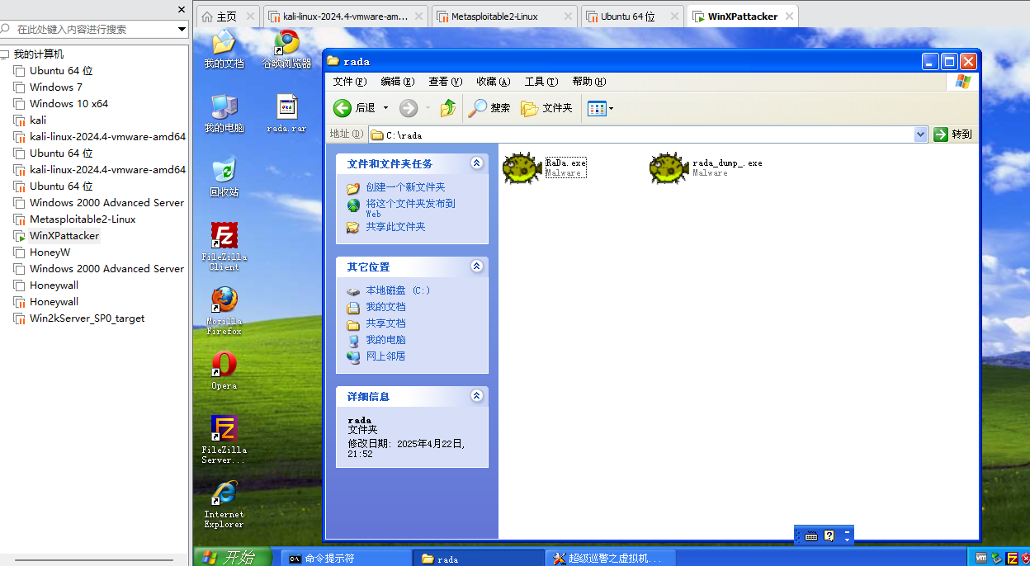Select 我的文档 desktop icon
The width and height of the screenshot is (1030, 566).
pos(224,50)
